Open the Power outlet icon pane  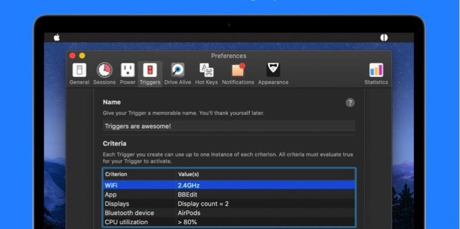[128, 74]
